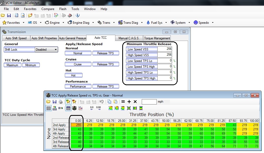Switch to the Auto Shift Speed tab
Image resolution: width=264 pixels, height=153 pixels.
click(16, 38)
